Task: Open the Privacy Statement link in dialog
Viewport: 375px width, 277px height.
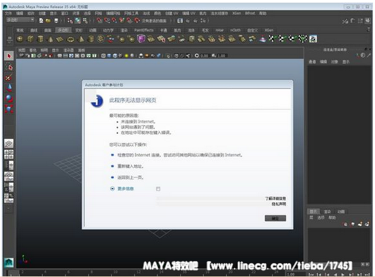Action: click(x=279, y=204)
